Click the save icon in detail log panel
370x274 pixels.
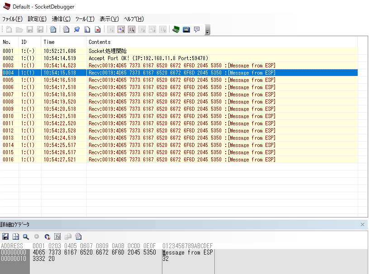click(5, 236)
